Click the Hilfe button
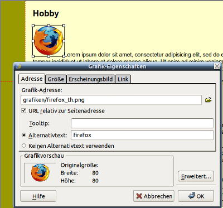Image resolution: width=223 pixels, height=208 pixels. [38, 196]
